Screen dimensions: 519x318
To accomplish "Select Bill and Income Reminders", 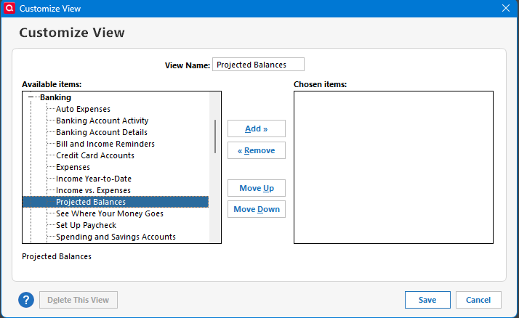I will pyautogui.click(x=105, y=144).
